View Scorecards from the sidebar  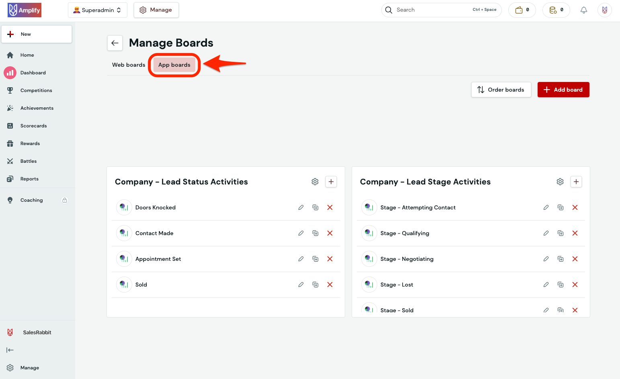[34, 125]
